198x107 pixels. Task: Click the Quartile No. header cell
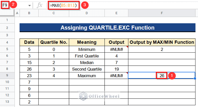(54, 42)
